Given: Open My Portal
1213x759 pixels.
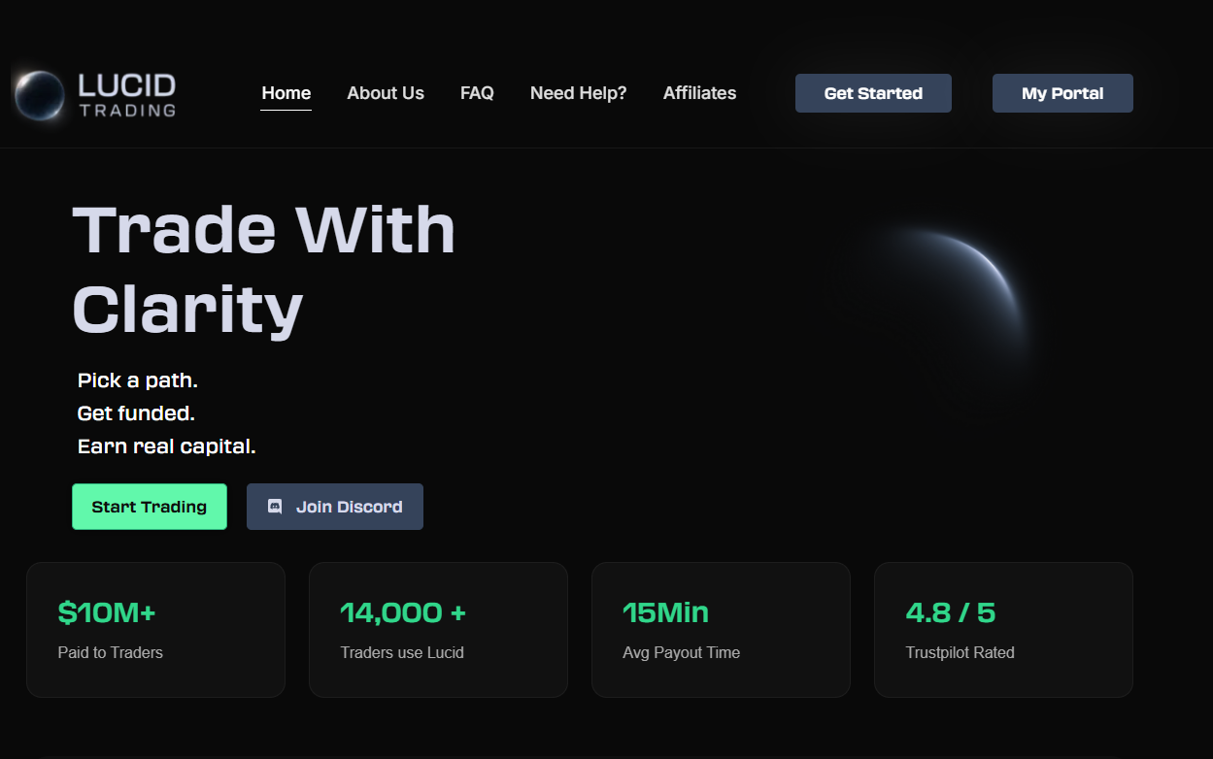Looking at the screenshot, I should click(1062, 93).
